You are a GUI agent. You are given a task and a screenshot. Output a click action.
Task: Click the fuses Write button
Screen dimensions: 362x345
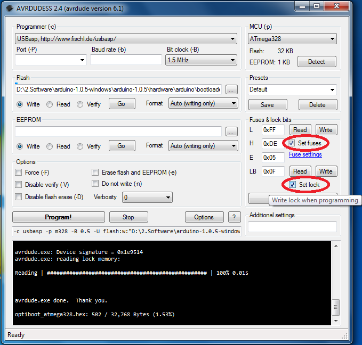[x=326, y=130]
